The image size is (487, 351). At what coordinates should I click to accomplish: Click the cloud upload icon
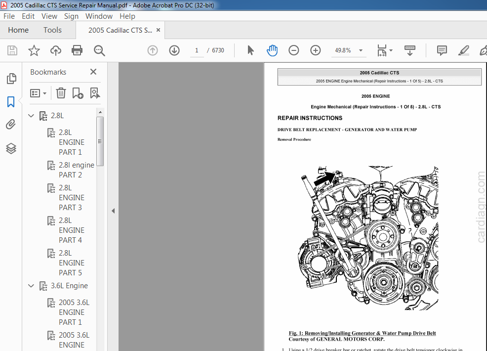coord(56,50)
